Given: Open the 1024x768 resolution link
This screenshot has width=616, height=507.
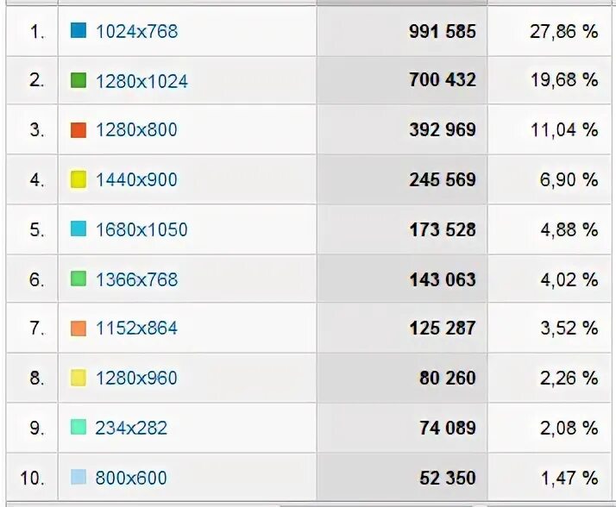Looking at the screenshot, I should click(136, 32).
